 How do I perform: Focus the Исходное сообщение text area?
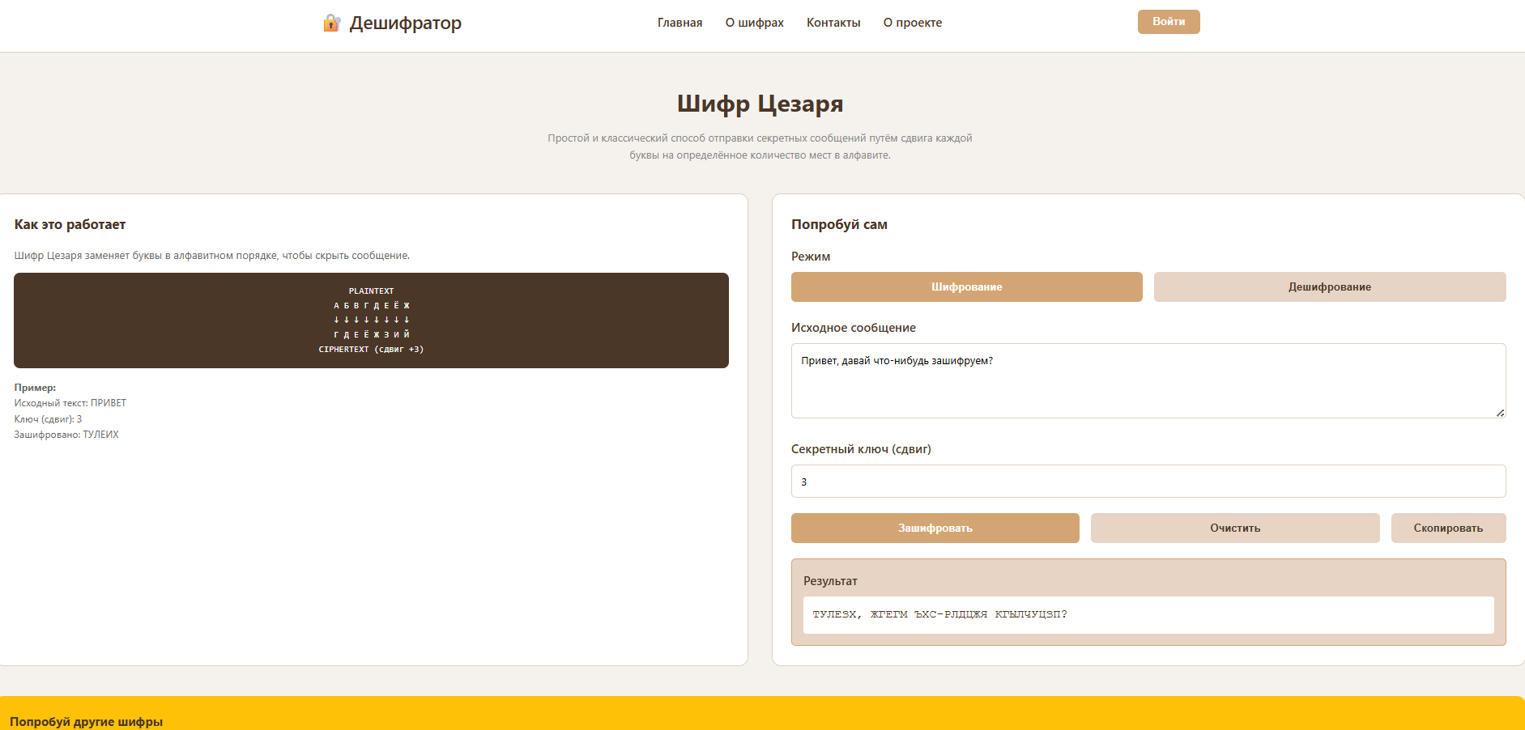click(x=1148, y=380)
